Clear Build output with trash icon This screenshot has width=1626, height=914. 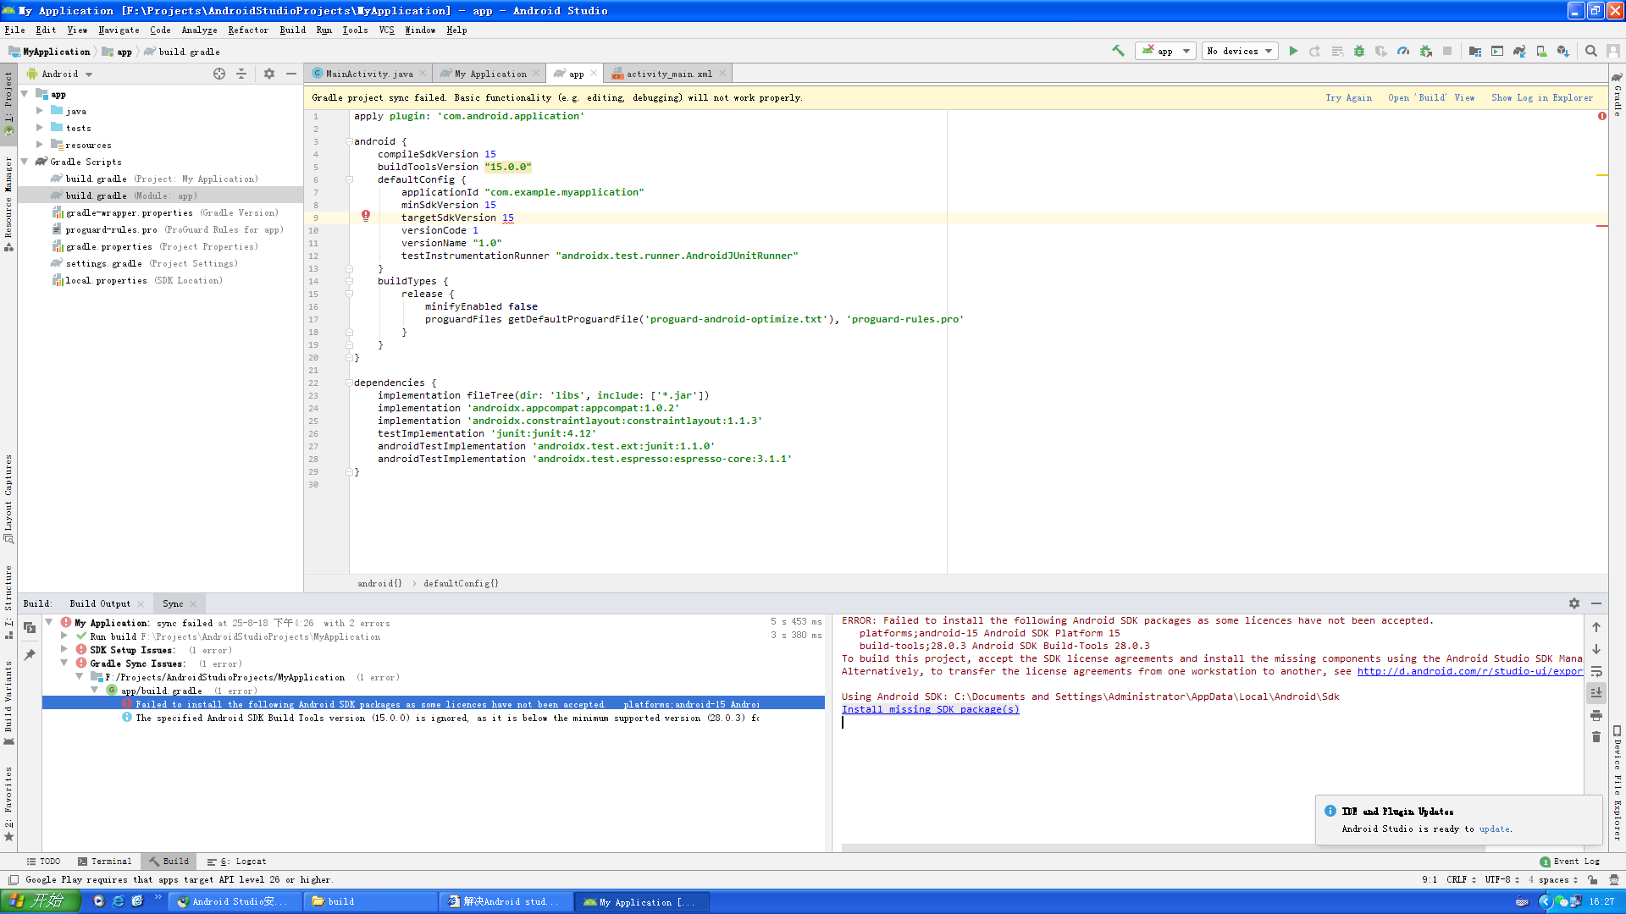[1596, 737]
